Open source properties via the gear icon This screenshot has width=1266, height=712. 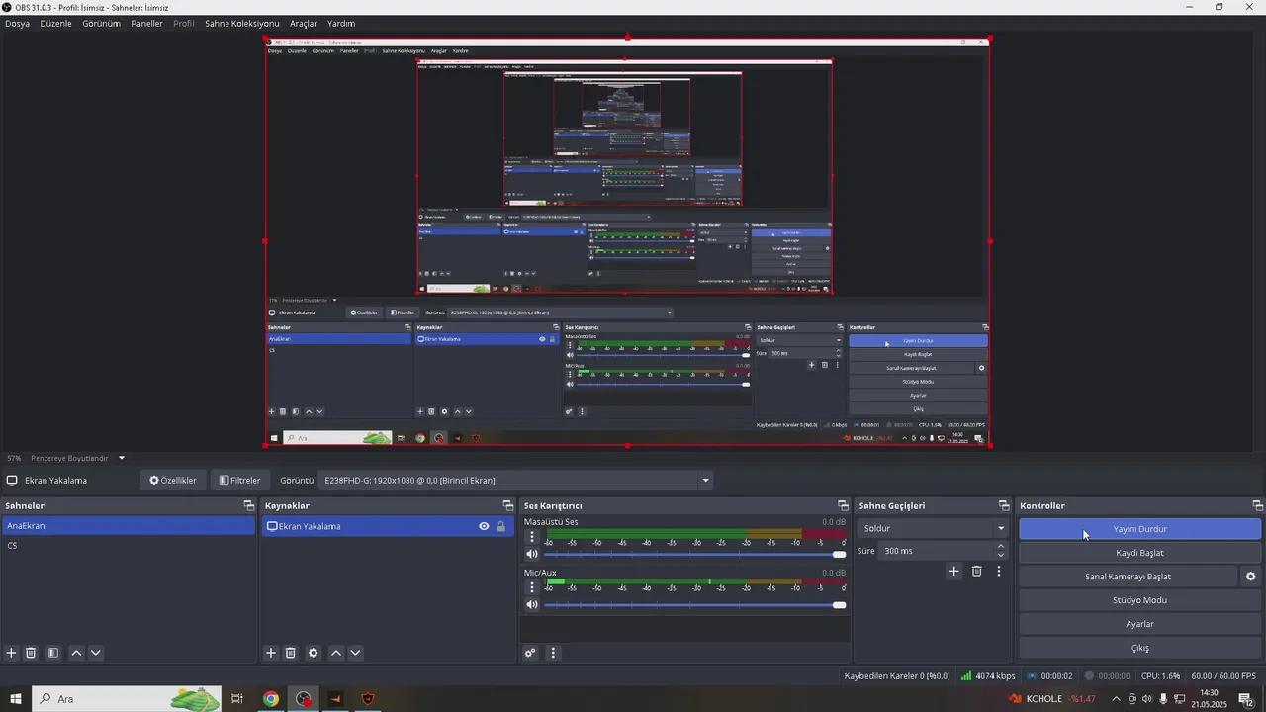(x=314, y=653)
